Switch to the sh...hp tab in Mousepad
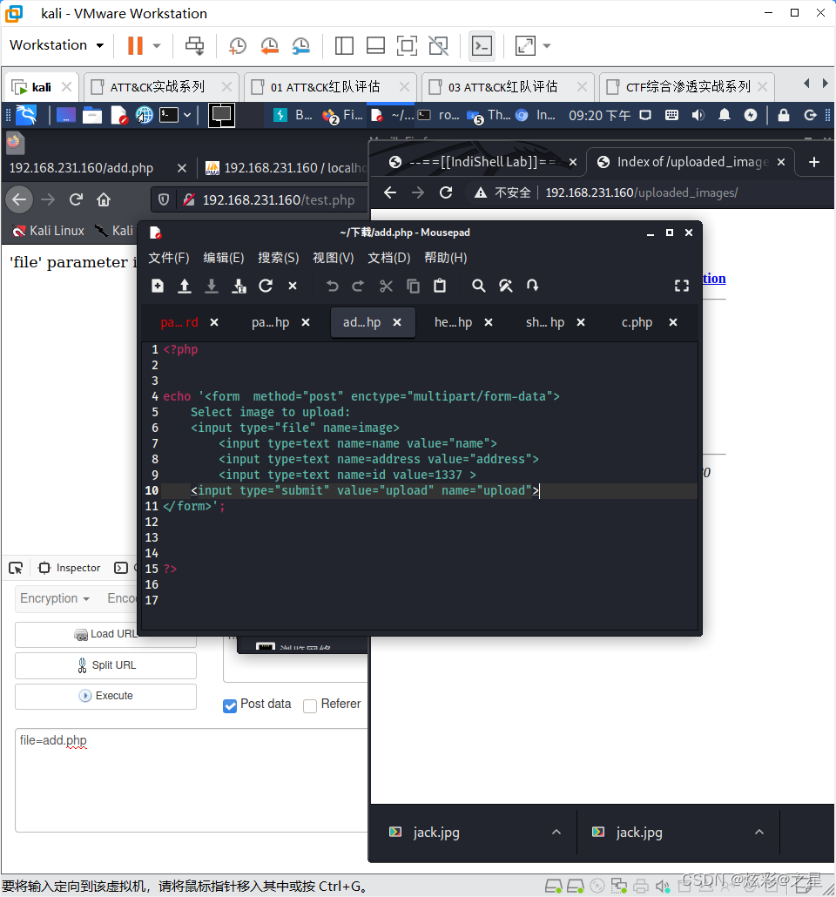 545,322
